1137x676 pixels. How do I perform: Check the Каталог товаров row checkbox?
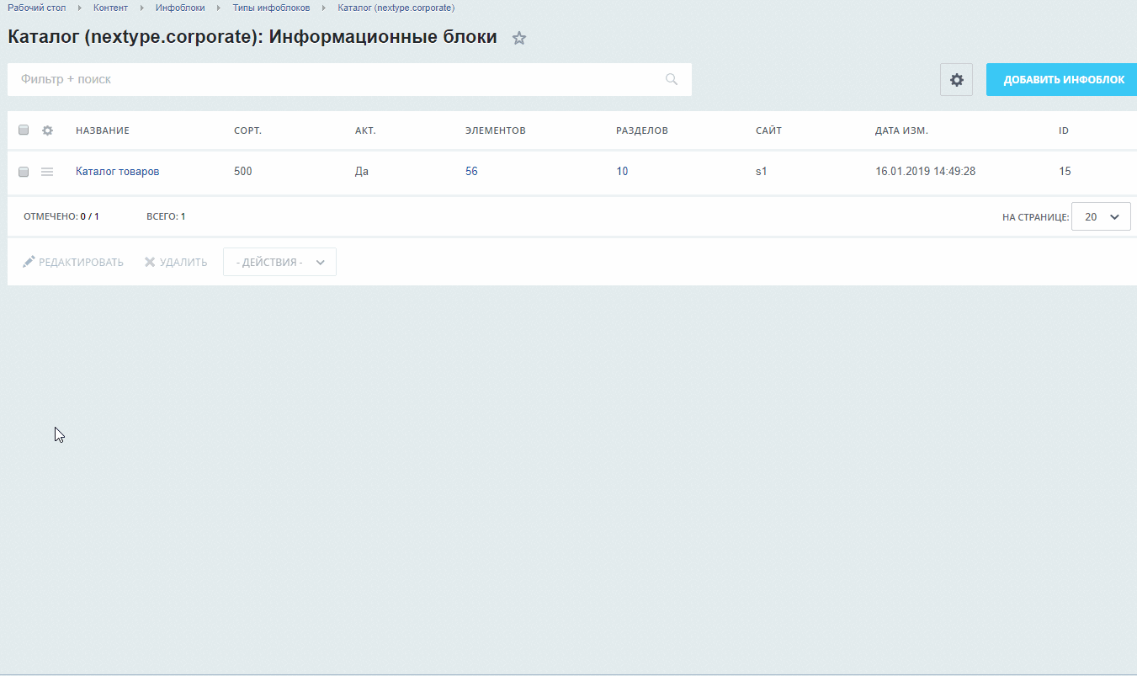24,172
